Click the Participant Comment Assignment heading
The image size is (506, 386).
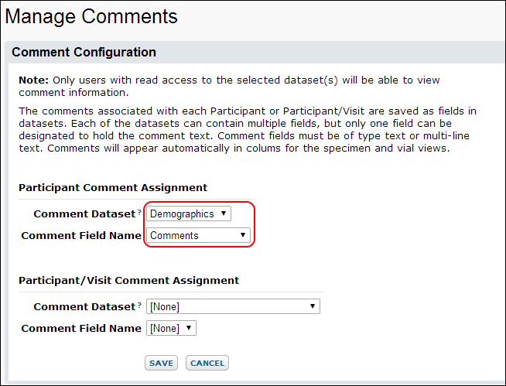113,187
